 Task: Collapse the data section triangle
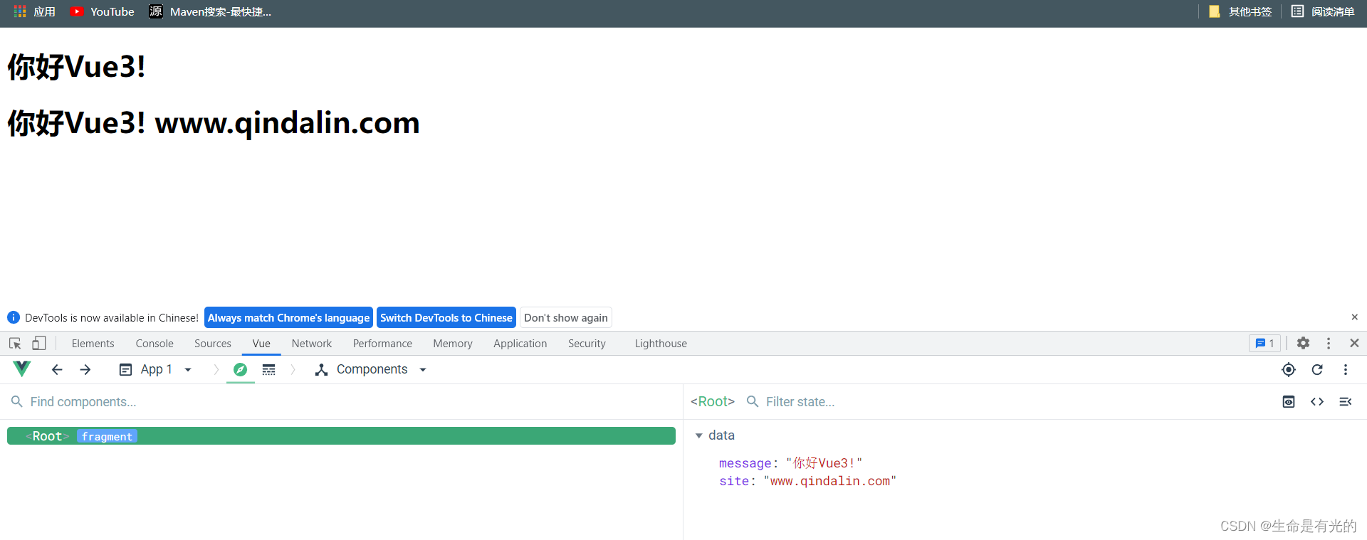tap(699, 435)
